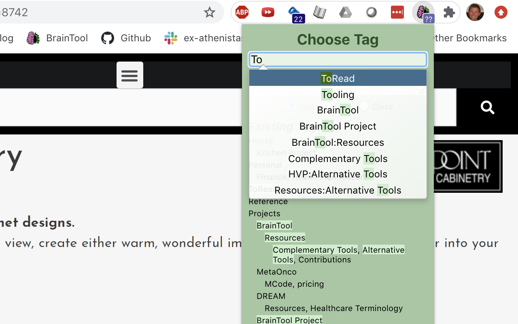Click the magnifier search icon on the page
Viewport: 518px width, 324px height.
click(x=487, y=108)
